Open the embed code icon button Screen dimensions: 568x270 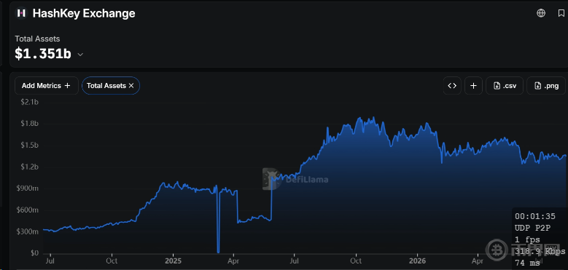(x=452, y=86)
